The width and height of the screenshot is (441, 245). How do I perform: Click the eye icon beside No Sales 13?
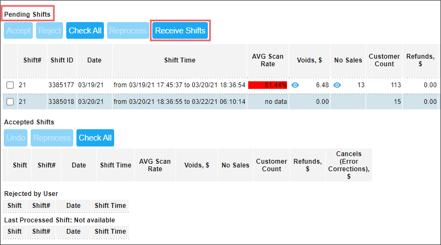click(x=337, y=85)
